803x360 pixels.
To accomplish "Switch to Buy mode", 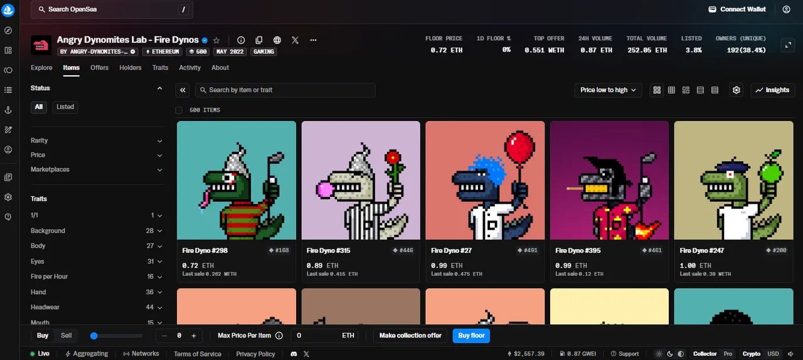I will pyautogui.click(x=43, y=336).
